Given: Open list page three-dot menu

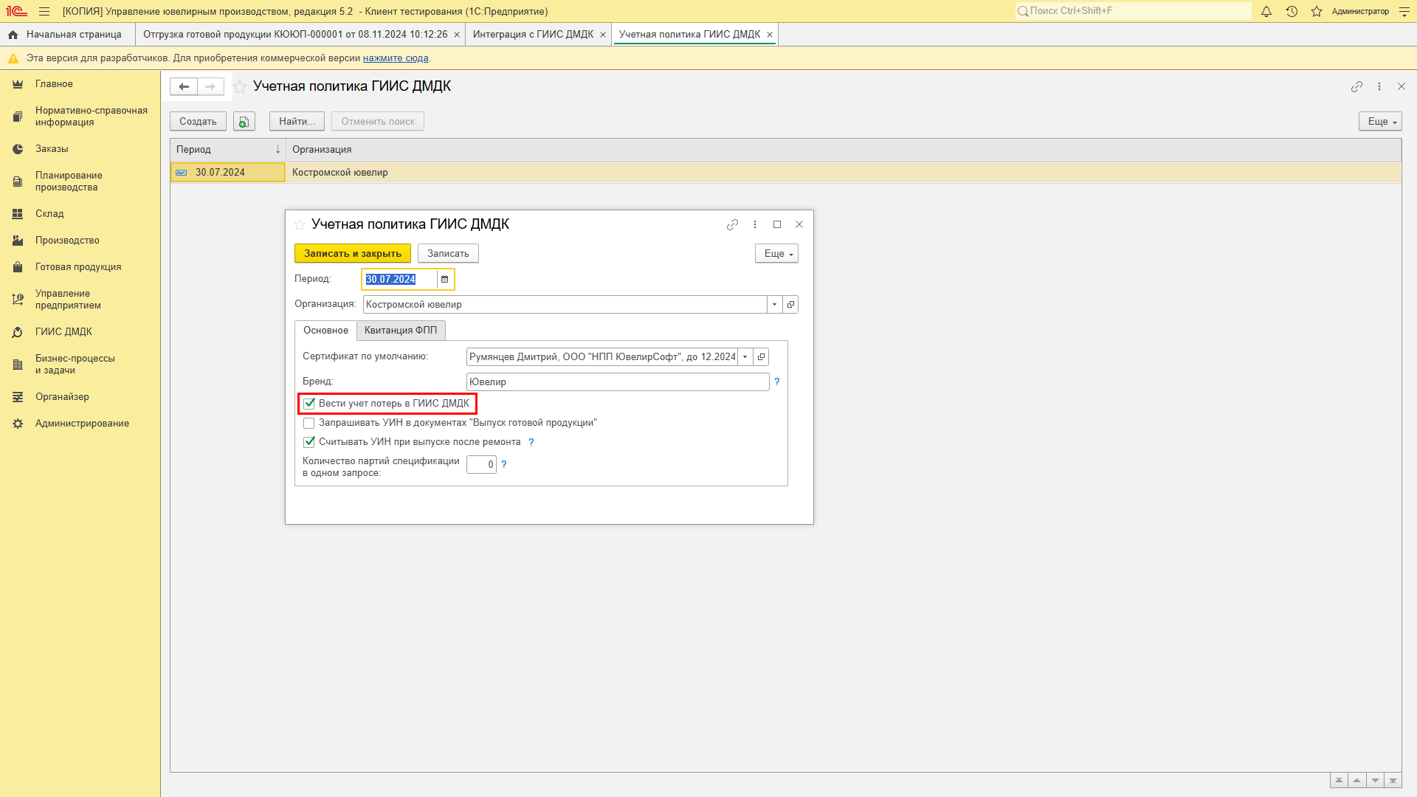Looking at the screenshot, I should click(x=1379, y=86).
